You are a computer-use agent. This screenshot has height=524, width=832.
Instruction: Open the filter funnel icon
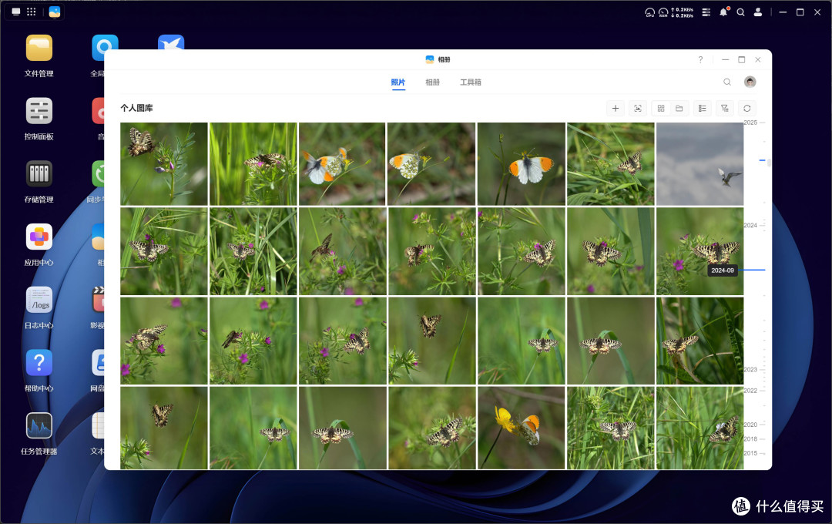point(725,109)
